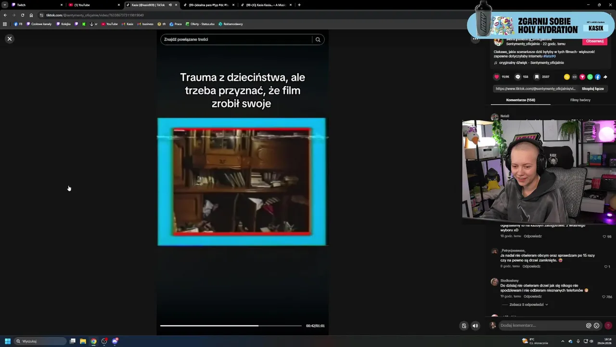The image size is (616, 347).
Task: Click the @ mention icon in the comment box
Action: [589, 326]
